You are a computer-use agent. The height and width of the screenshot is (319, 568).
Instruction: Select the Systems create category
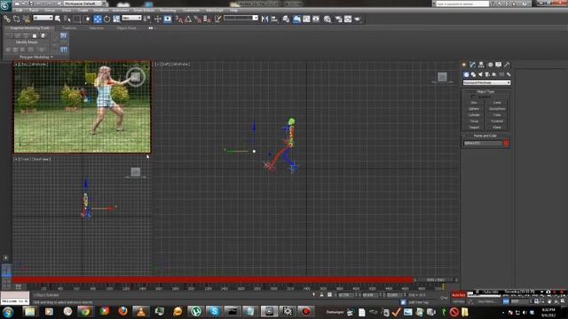point(509,74)
